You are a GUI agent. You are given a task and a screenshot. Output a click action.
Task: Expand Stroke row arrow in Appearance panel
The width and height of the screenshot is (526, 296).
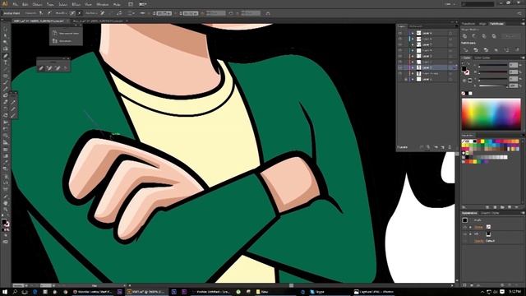pos(470,227)
